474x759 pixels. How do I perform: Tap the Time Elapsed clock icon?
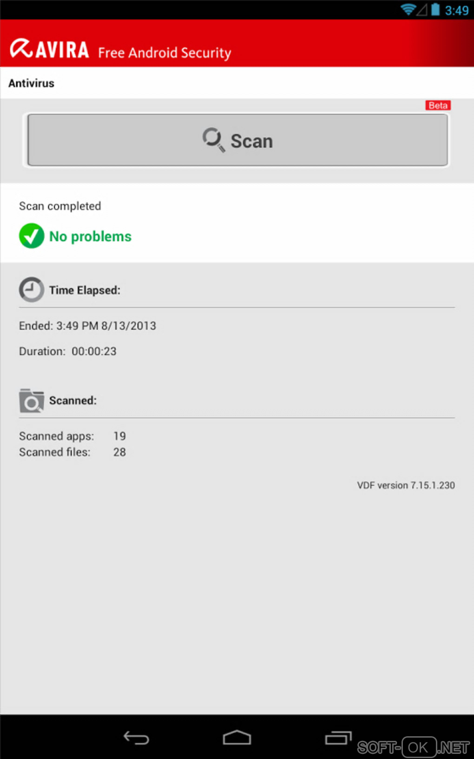(32, 290)
